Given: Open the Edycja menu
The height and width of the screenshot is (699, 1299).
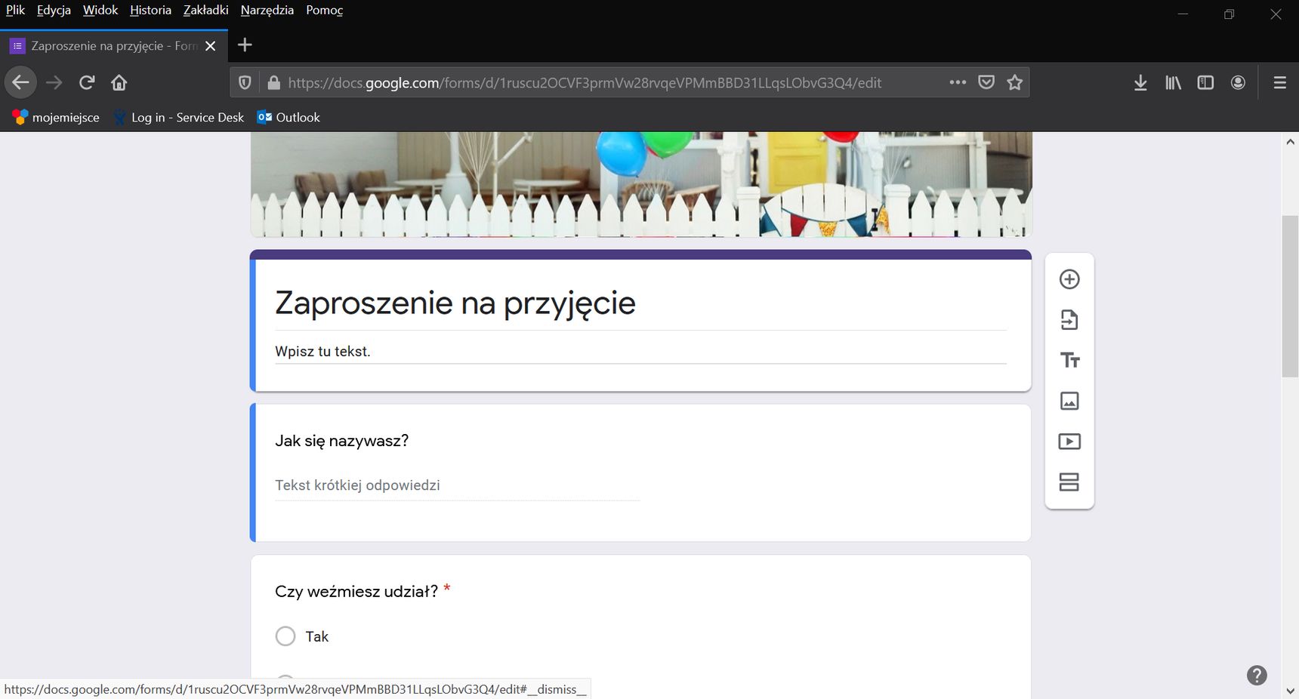Looking at the screenshot, I should pyautogui.click(x=54, y=10).
